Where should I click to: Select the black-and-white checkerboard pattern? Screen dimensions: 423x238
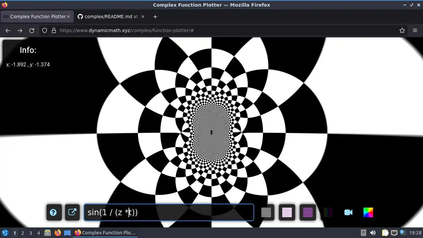pyautogui.click(x=266, y=213)
